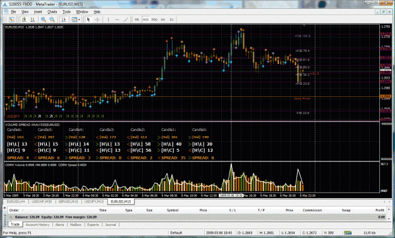Click the Swap column header

click(x=346, y=210)
